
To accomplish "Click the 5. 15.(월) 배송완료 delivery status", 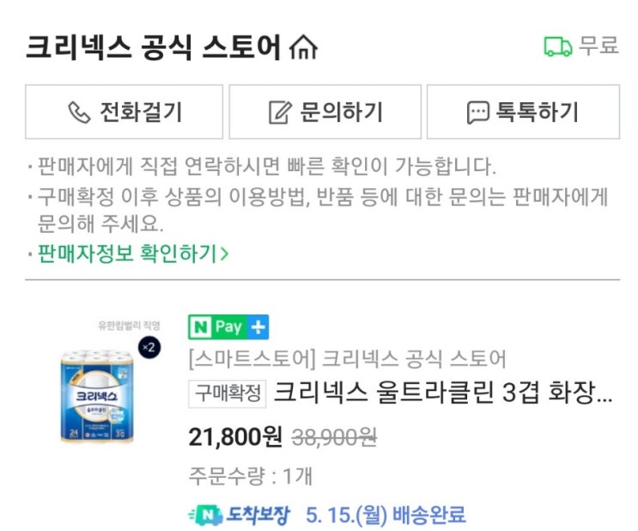I will click(x=386, y=516).
